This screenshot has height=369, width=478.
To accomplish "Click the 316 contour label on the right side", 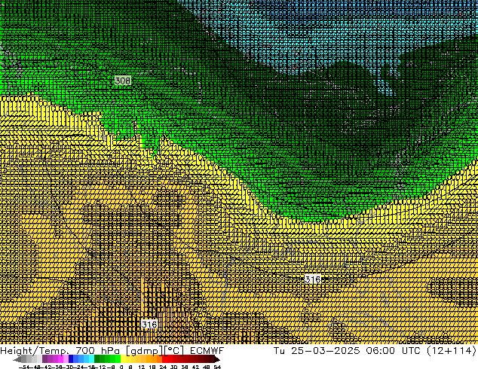I will 313,279.
